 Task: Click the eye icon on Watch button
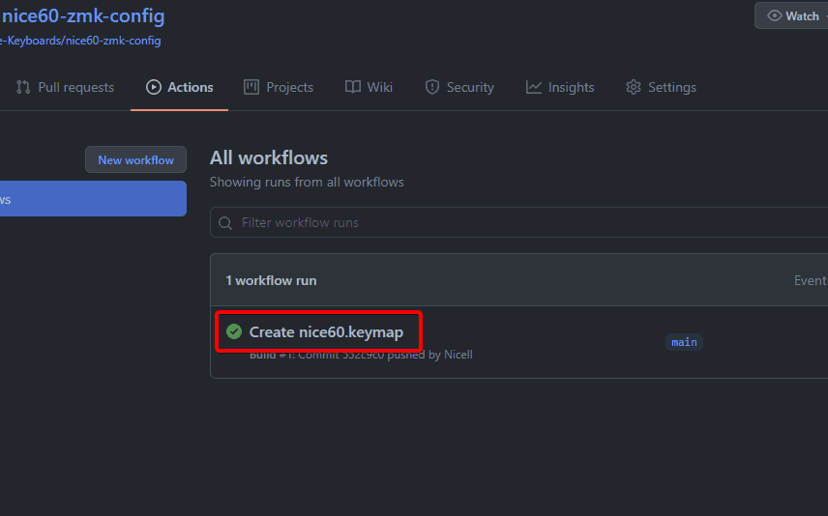click(774, 15)
